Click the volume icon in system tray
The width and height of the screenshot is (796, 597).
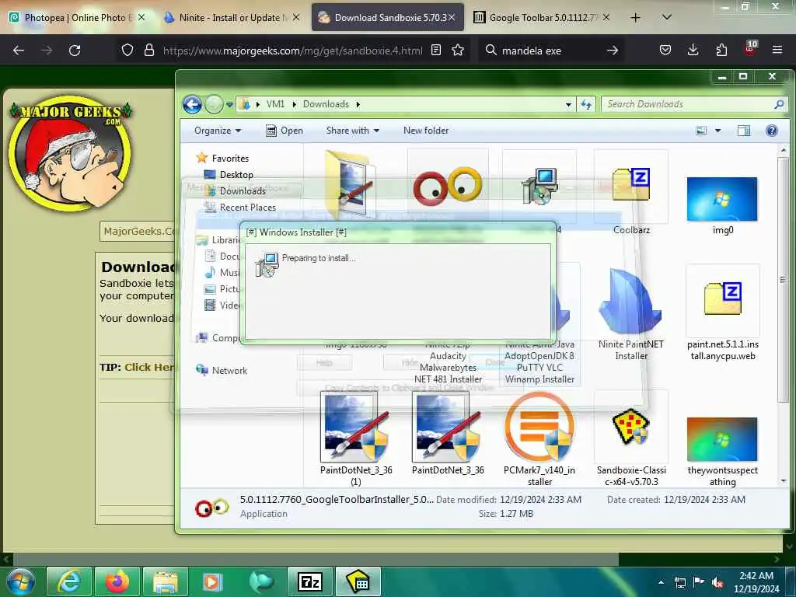(x=717, y=582)
